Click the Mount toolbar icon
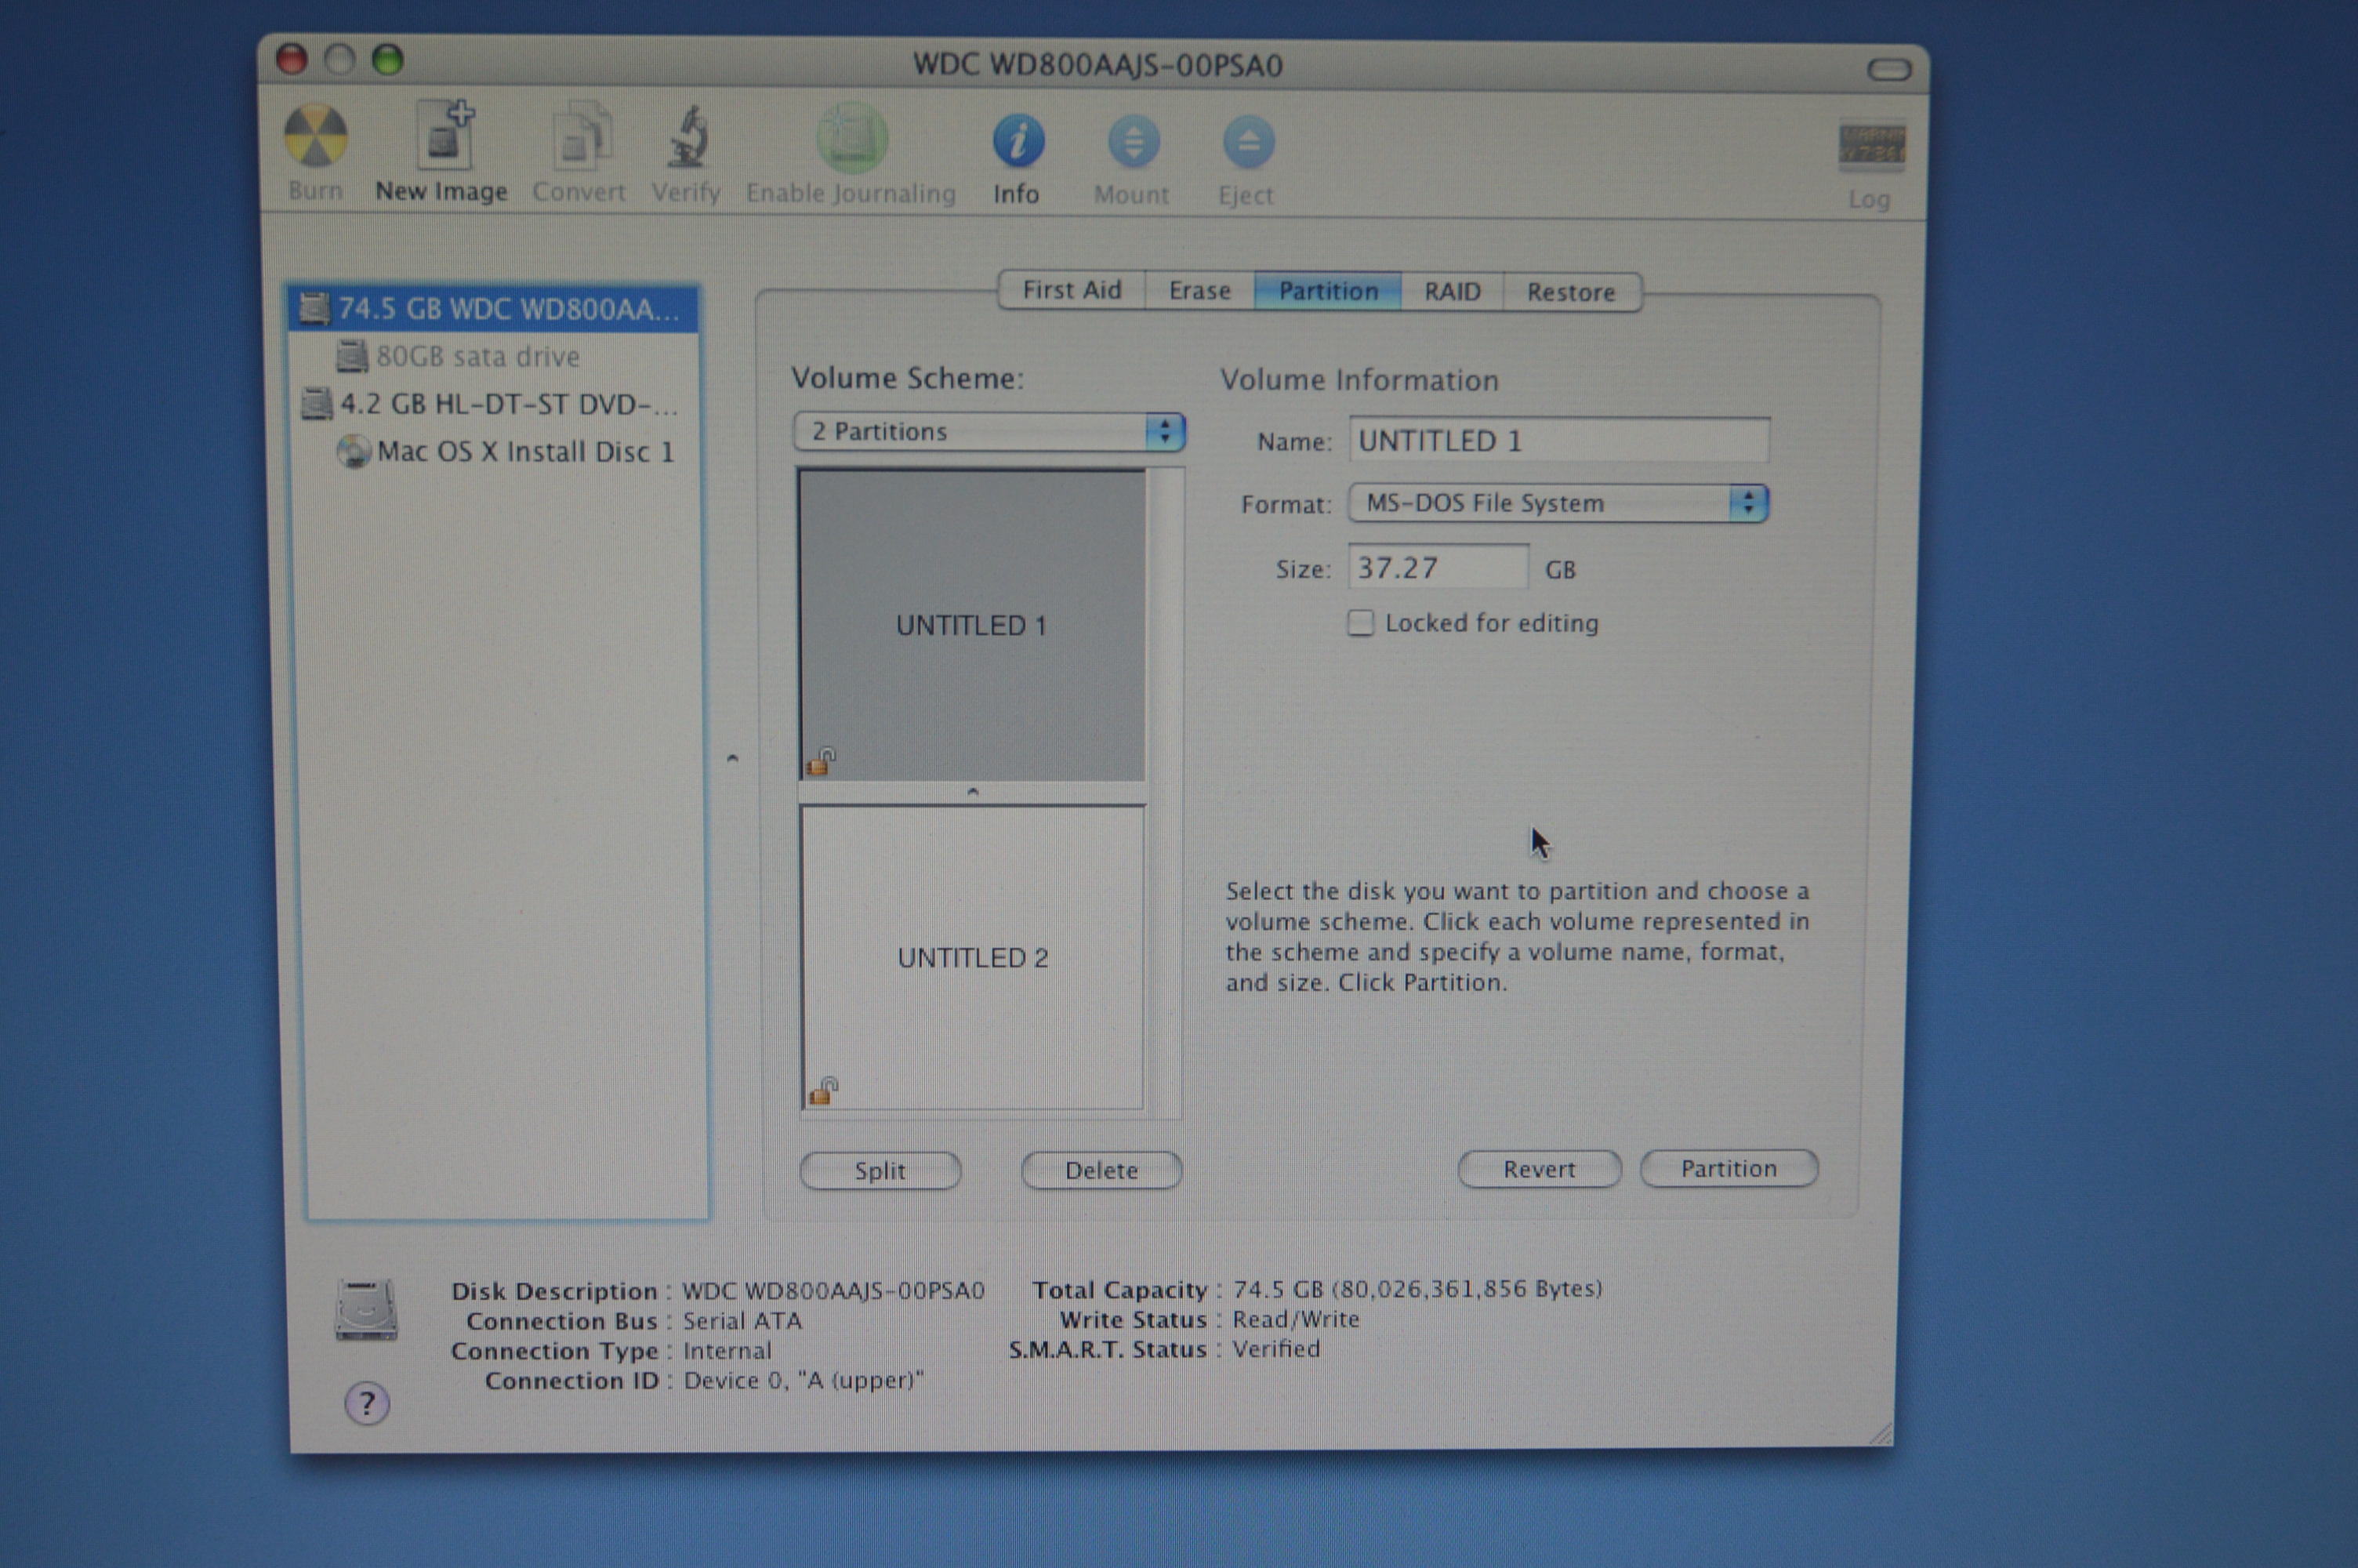The height and width of the screenshot is (1568, 2358). coord(1133,142)
